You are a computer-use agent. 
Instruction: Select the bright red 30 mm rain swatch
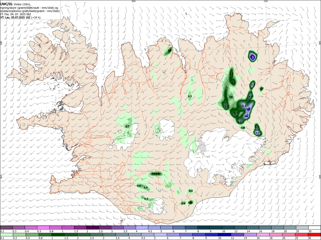pyautogui.click(x=314, y=235)
